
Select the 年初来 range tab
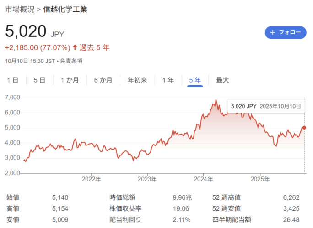137,80
